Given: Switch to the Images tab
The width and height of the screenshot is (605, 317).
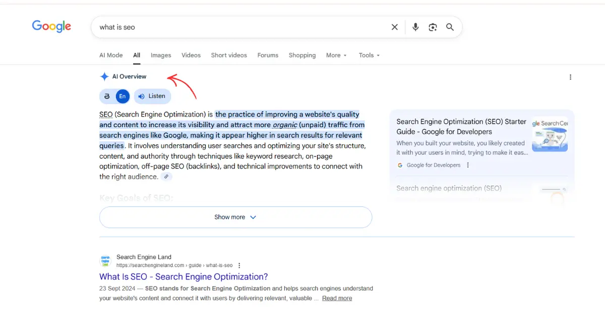Looking at the screenshot, I should pos(161,55).
